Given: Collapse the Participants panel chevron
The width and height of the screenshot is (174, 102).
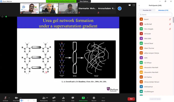Looking at the screenshot, I should [139, 5].
